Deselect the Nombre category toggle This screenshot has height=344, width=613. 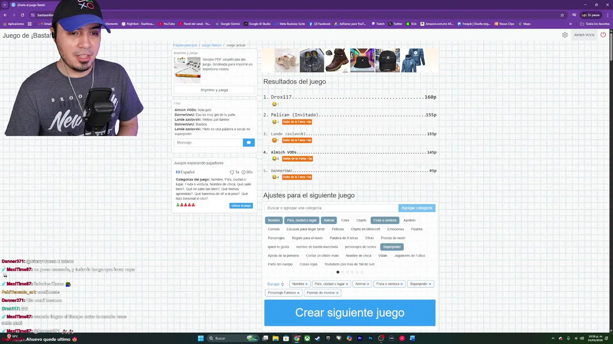point(273,220)
